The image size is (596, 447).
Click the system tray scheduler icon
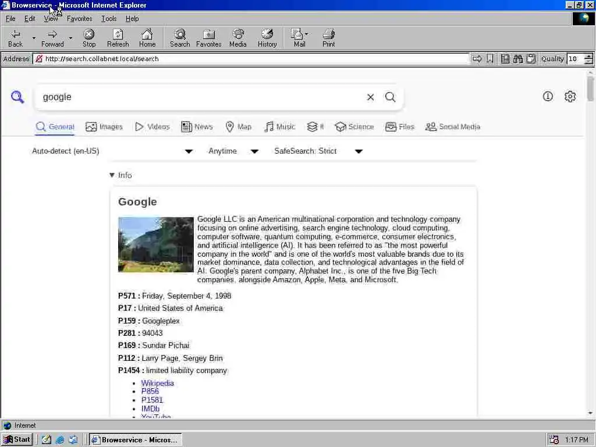(554, 440)
